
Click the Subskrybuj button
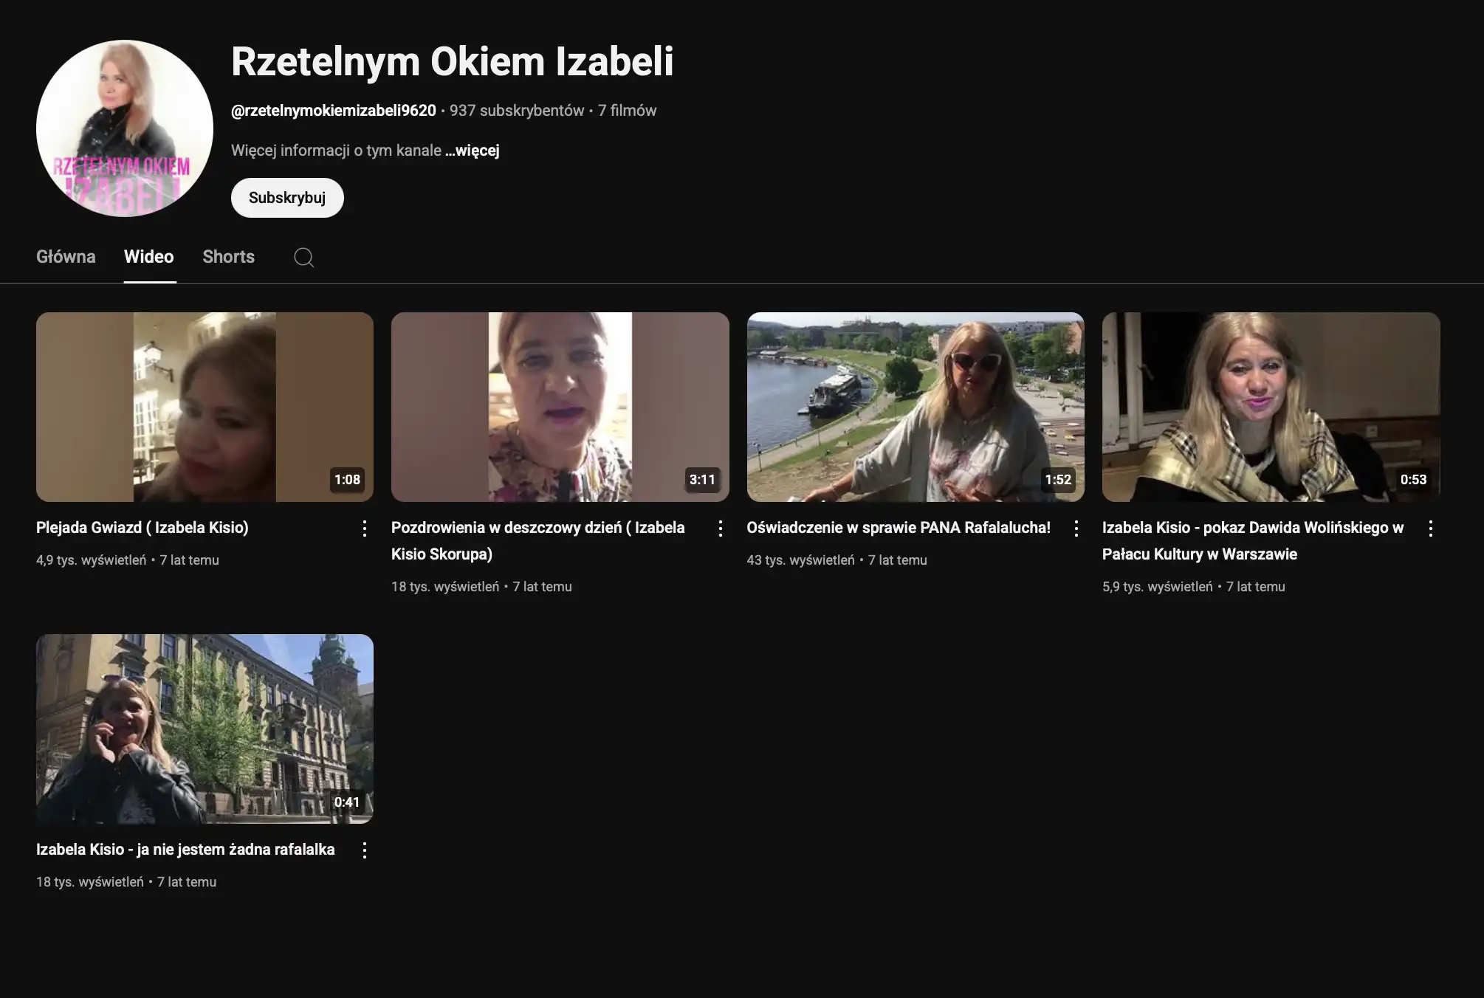[287, 197]
